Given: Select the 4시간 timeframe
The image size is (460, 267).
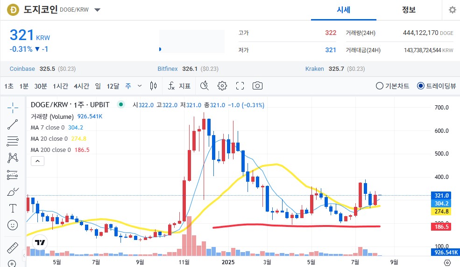Looking at the screenshot, I should (x=81, y=86).
